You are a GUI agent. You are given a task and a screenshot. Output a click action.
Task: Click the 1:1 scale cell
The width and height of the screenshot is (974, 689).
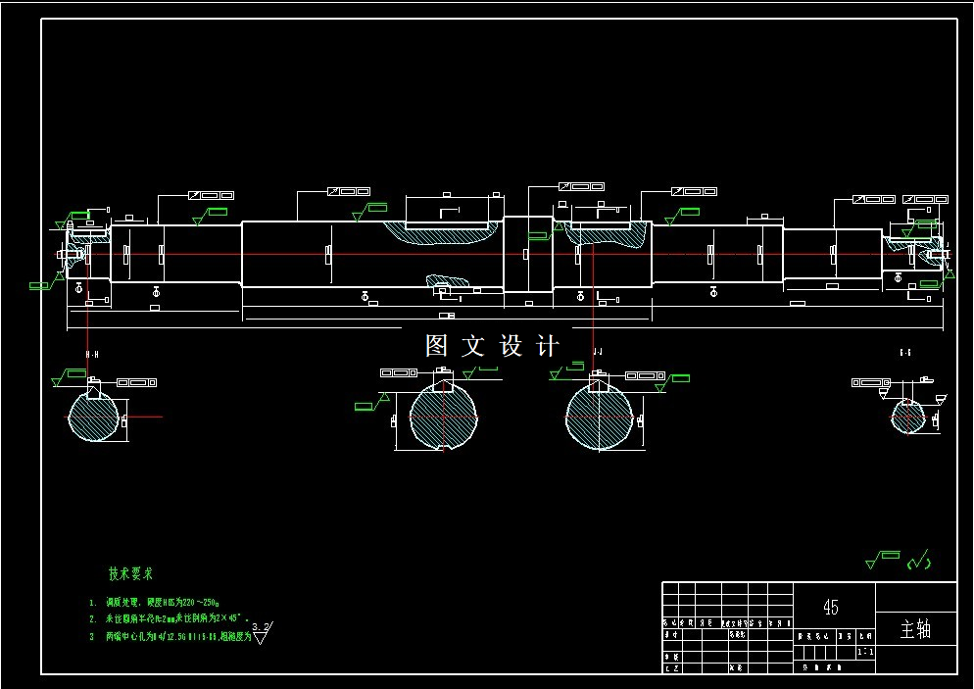[865, 653]
